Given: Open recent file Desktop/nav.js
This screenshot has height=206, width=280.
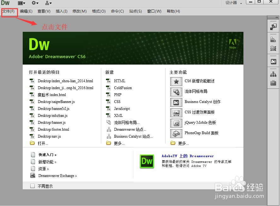Looking at the screenshot, I should [x=49, y=136].
